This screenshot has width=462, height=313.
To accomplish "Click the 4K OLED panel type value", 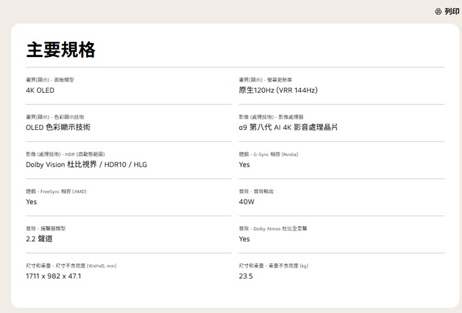I will (40, 90).
